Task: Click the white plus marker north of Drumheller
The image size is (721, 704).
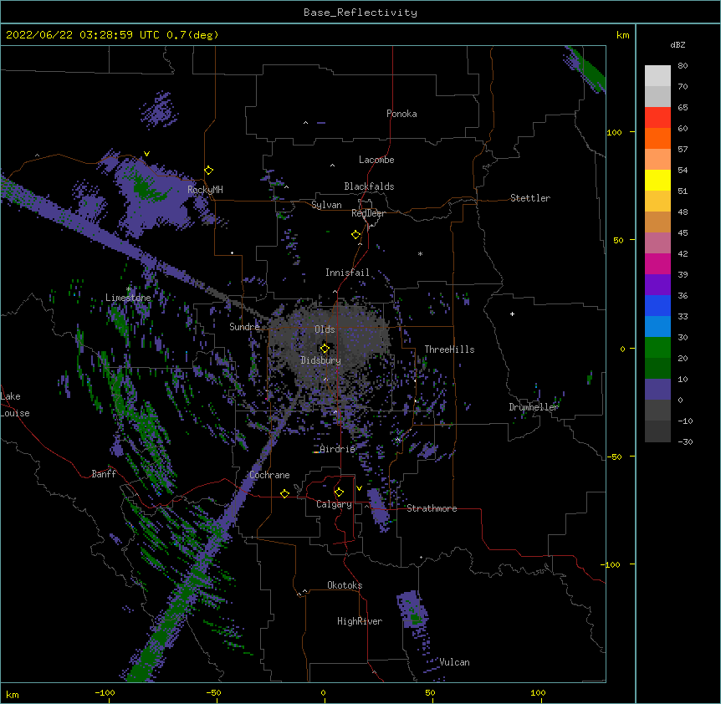Action: tap(512, 314)
